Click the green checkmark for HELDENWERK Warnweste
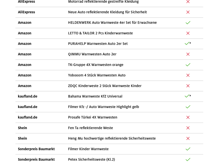Image resolution: width=219 pixels, height=162 pixels. [188, 23]
